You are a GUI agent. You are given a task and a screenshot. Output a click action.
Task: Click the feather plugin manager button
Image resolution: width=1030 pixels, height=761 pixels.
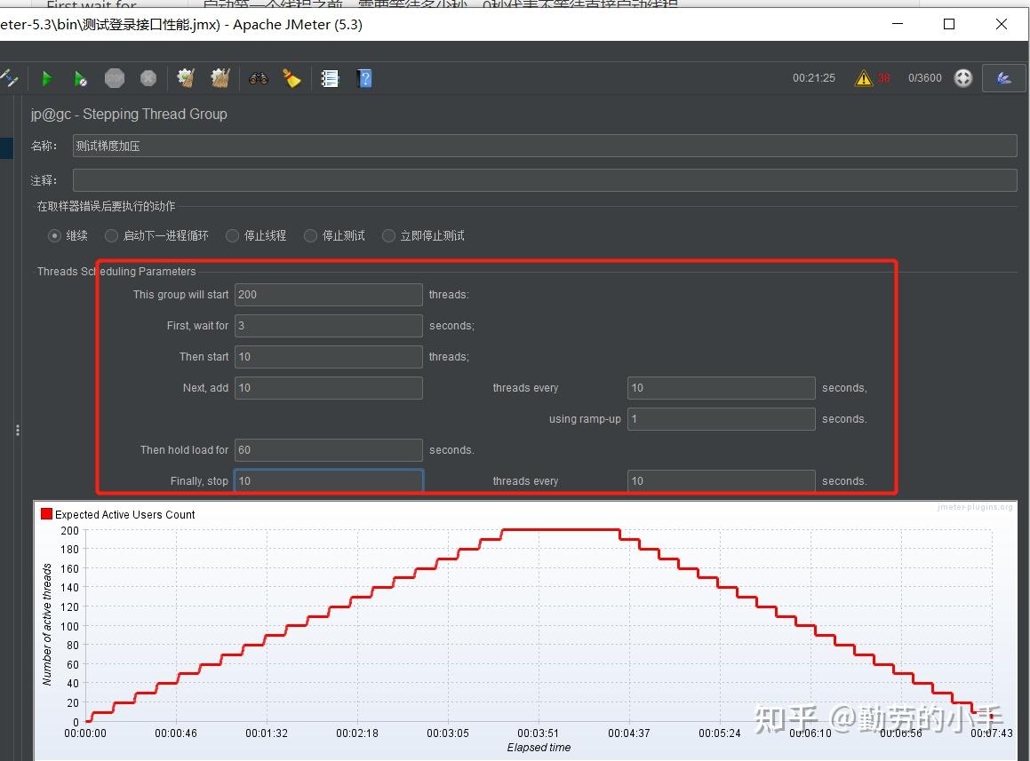1003,78
